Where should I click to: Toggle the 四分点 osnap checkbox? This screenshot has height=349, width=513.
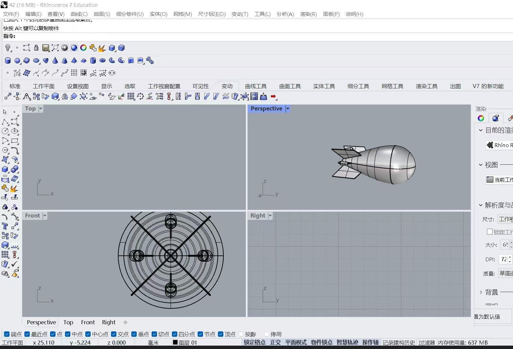coord(175,334)
